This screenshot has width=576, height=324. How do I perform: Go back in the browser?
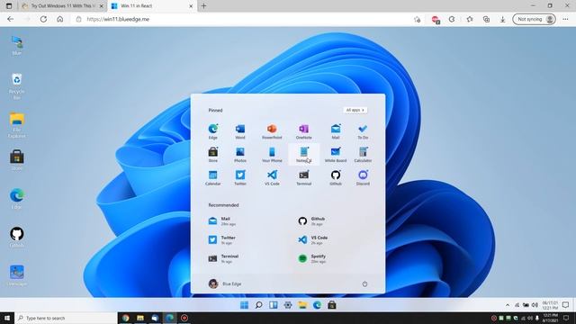point(10,19)
